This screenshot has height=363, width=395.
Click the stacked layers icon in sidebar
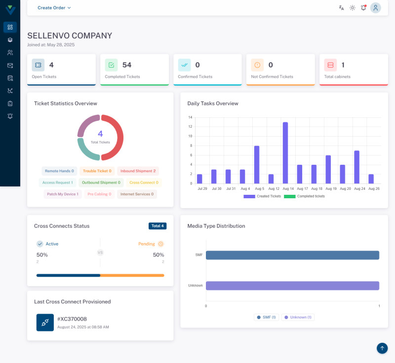coord(10,40)
